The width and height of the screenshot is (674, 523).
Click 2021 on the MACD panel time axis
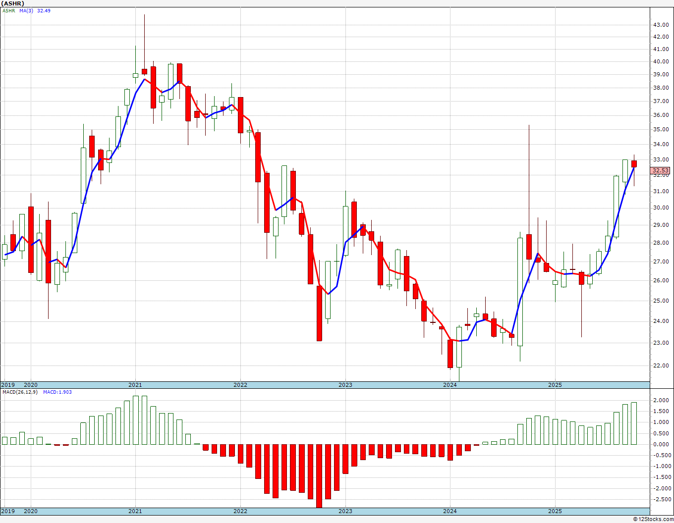coord(135,511)
